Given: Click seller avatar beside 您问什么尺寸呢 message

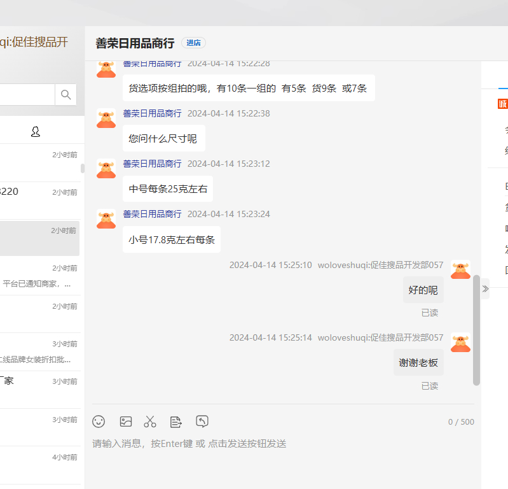Looking at the screenshot, I should [x=106, y=118].
